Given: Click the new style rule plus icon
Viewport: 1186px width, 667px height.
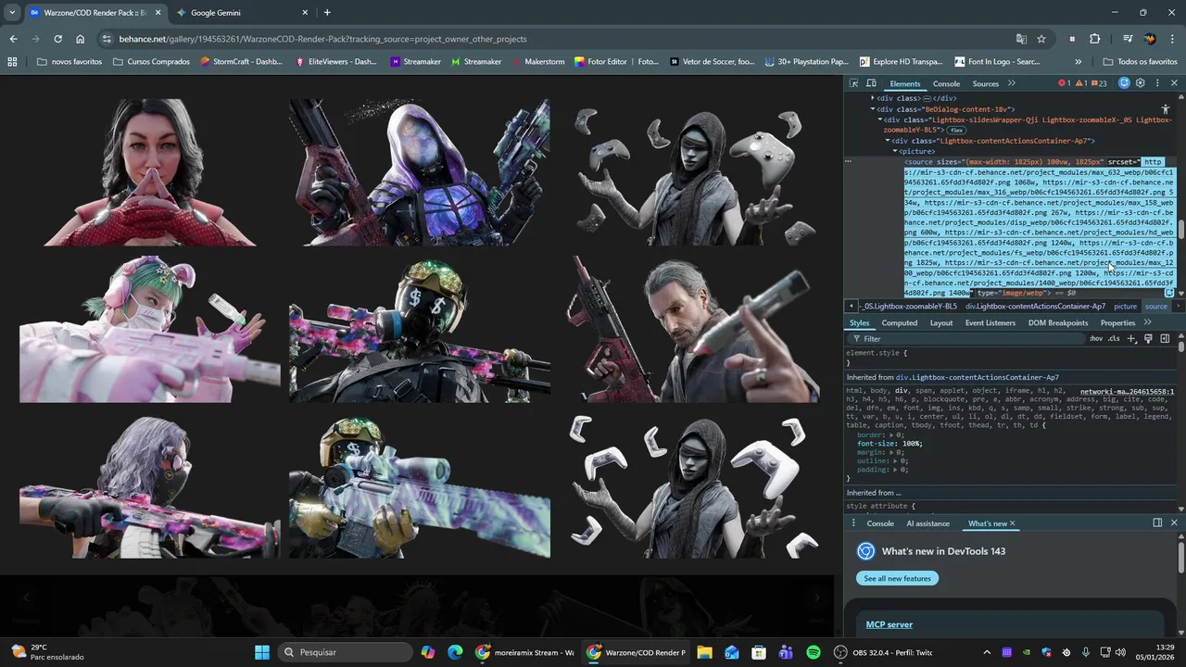Looking at the screenshot, I should [x=1131, y=339].
